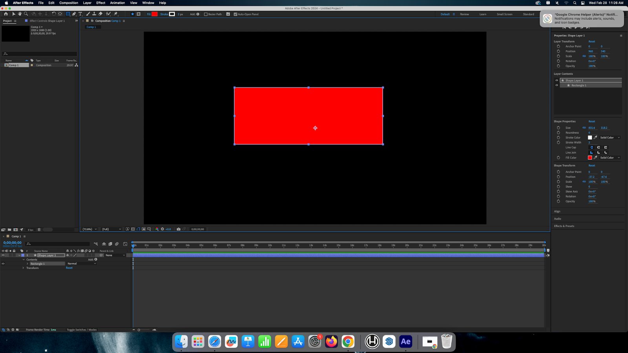Select the Roto Brush tool

(108, 14)
